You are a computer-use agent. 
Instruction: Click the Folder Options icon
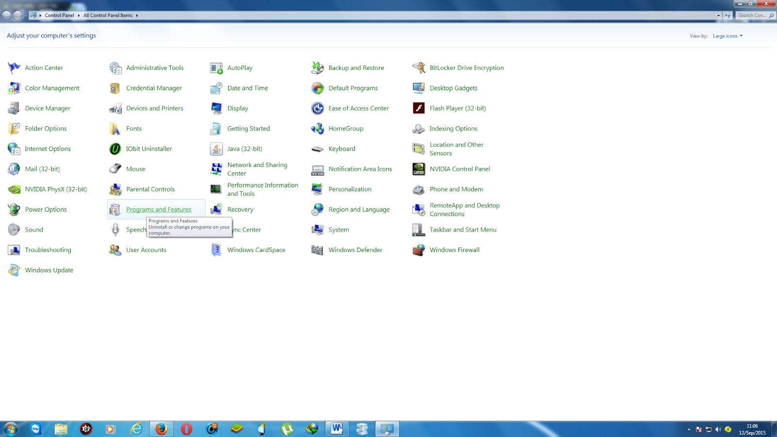coord(14,129)
